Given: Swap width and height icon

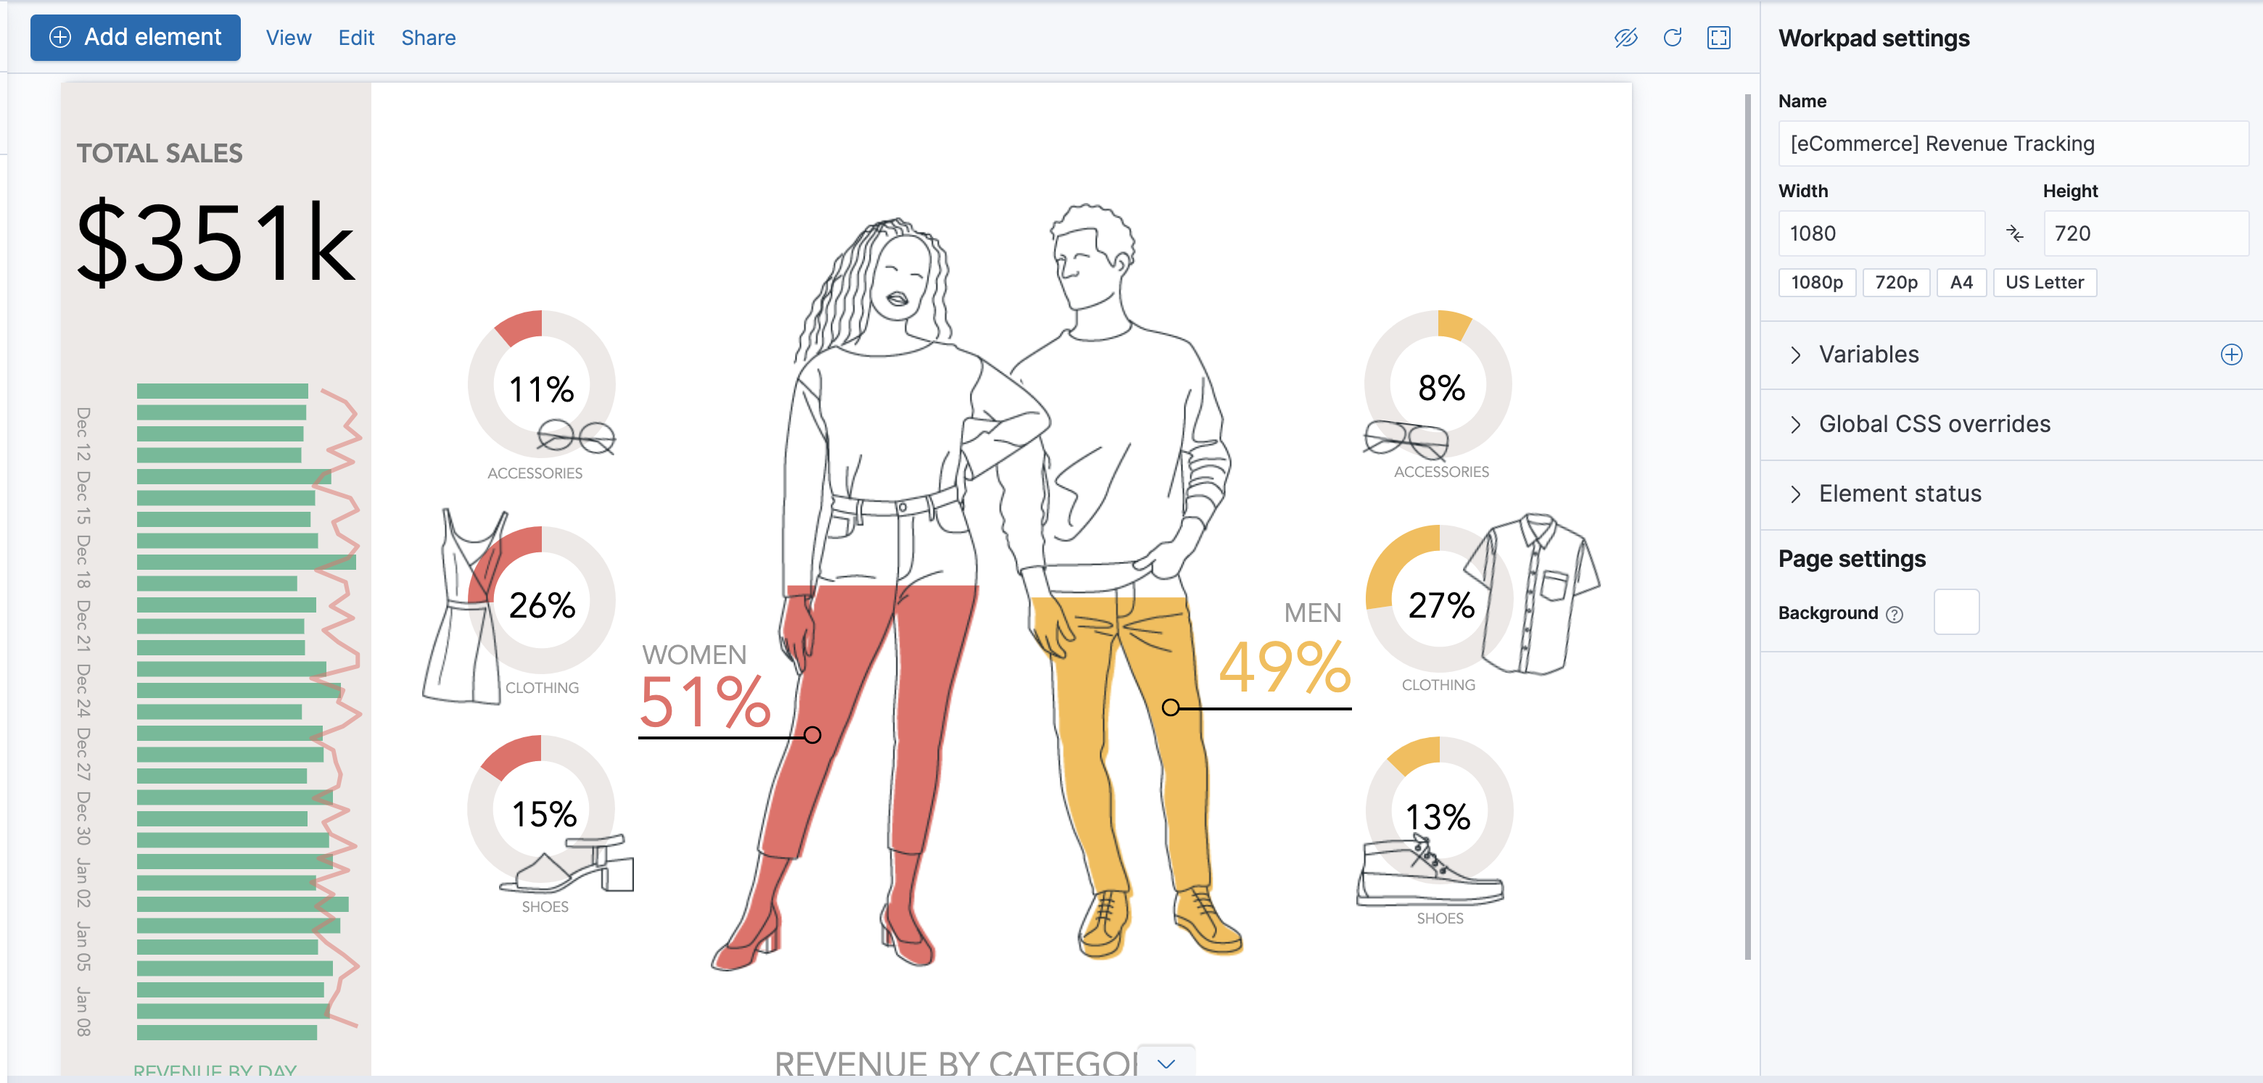Looking at the screenshot, I should click(x=2014, y=233).
